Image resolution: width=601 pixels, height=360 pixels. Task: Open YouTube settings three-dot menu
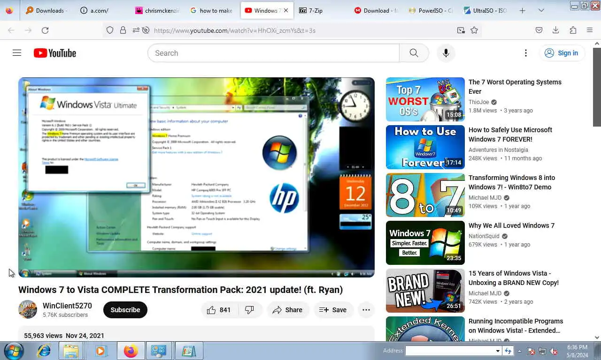pyautogui.click(x=526, y=53)
